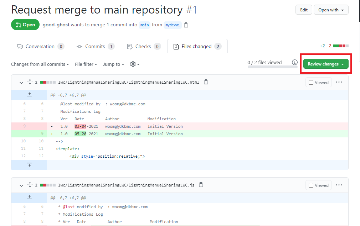Open the File filter dropdown
This screenshot has width=360, height=226.
pyautogui.click(x=86, y=64)
